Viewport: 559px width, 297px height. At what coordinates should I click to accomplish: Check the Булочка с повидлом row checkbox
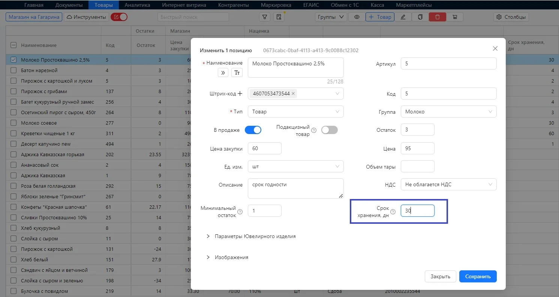tap(13, 291)
